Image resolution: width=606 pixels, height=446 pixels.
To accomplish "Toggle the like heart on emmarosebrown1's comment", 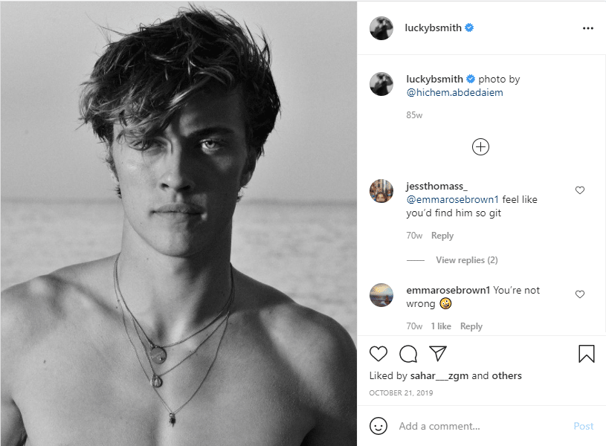I will [x=580, y=294].
